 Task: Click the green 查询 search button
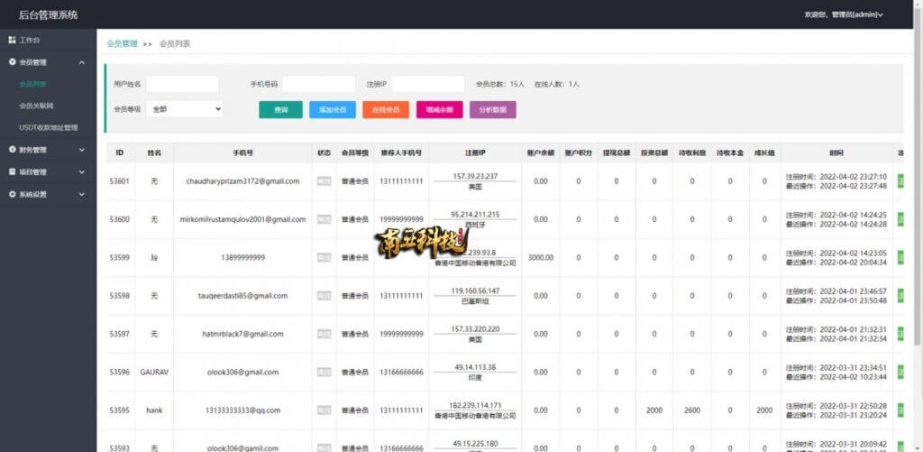point(281,109)
